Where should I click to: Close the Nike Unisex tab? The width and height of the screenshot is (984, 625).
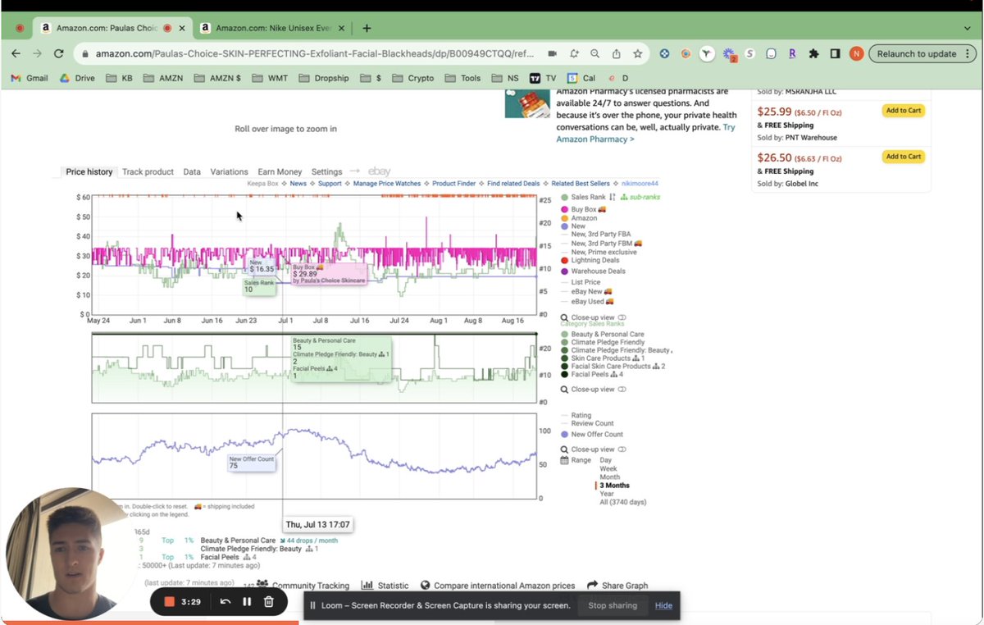tap(343, 28)
